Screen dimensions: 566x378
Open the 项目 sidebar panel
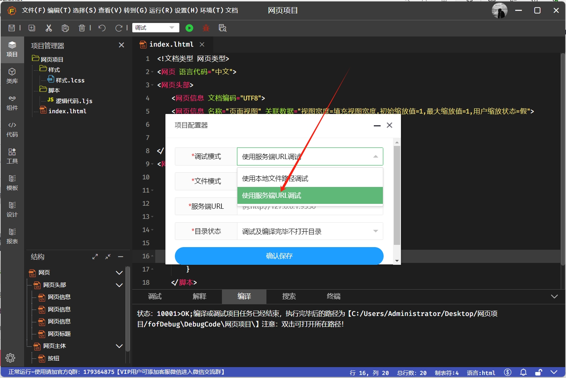click(12, 49)
